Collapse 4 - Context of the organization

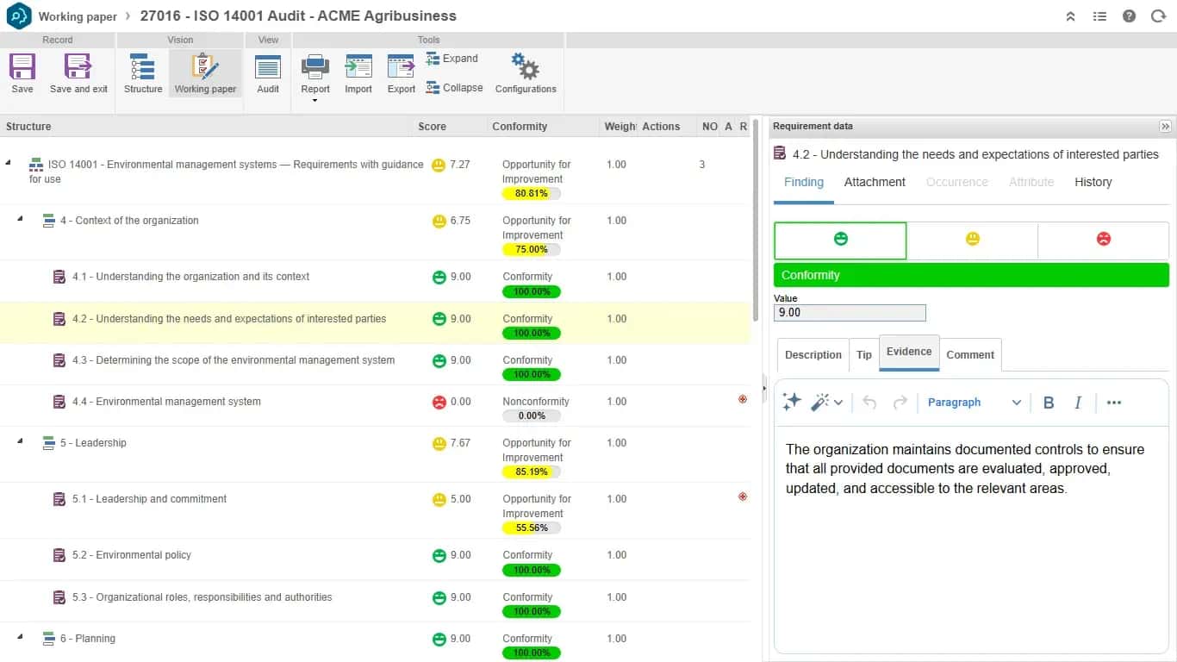pyautogui.click(x=22, y=219)
